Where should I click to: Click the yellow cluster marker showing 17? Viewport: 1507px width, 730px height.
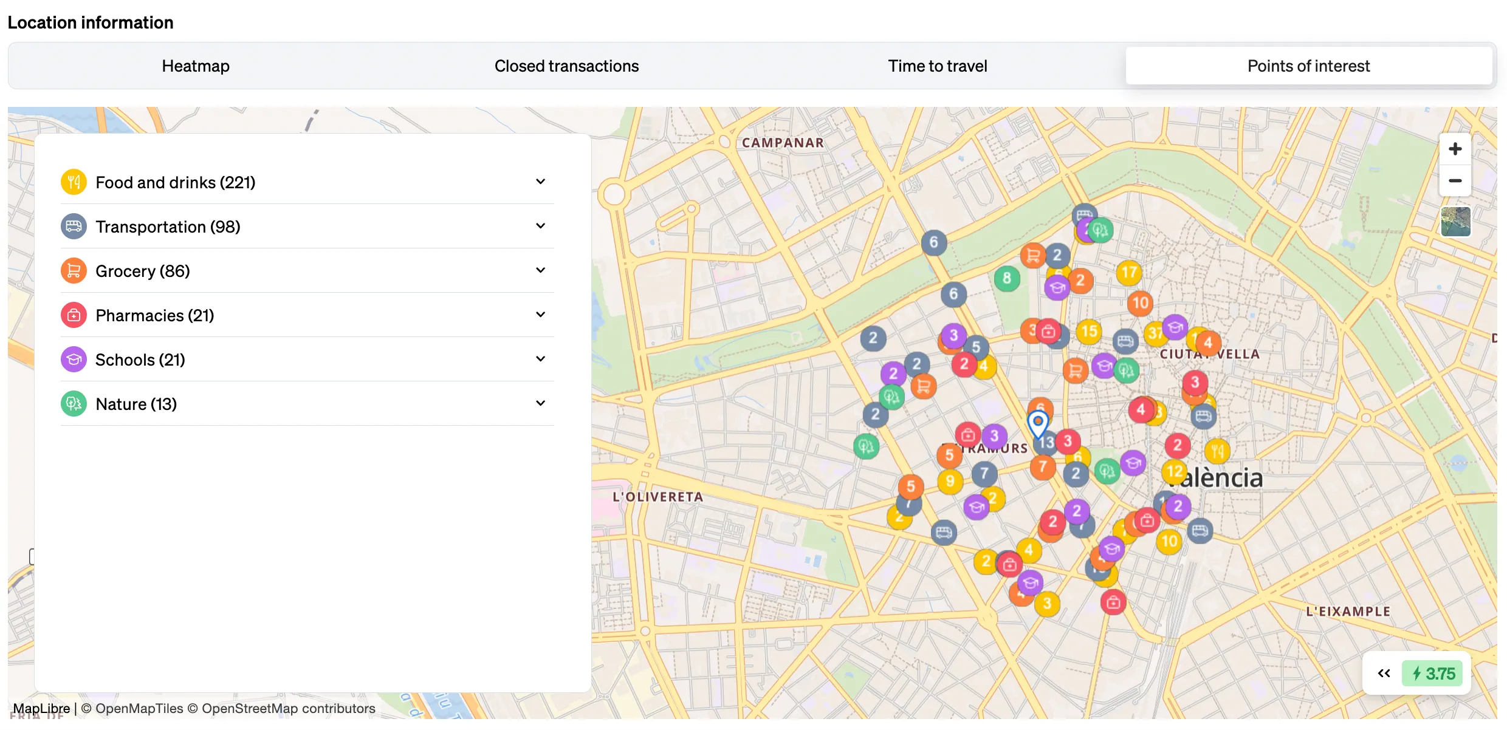(1129, 272)
